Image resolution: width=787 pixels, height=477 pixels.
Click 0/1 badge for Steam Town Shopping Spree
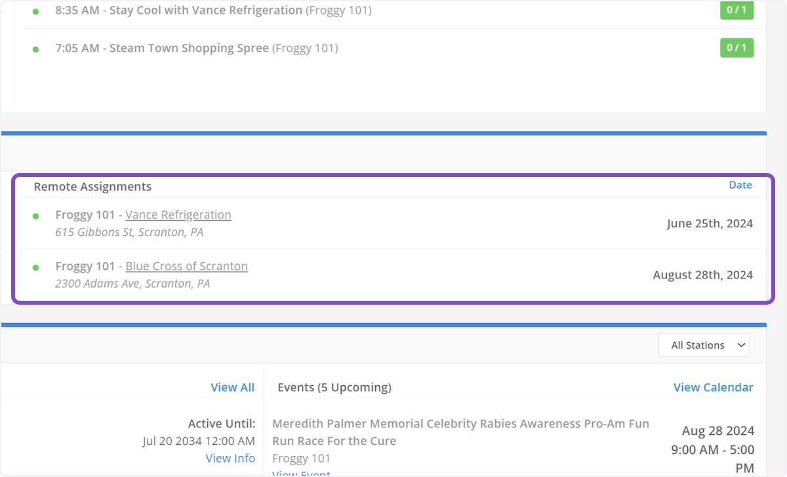tap(737, 48)
